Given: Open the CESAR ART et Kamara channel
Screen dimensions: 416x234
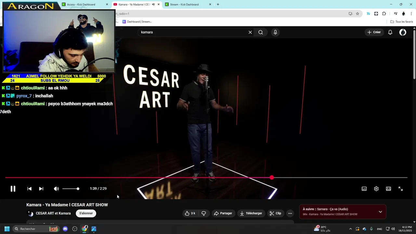Looking at the screenshot, I should [53, 213].
